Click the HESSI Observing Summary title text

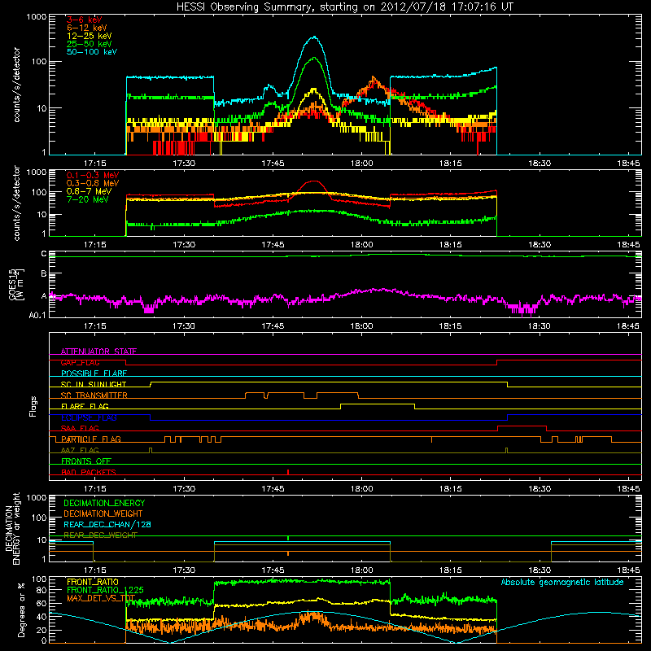pos(344,7)
